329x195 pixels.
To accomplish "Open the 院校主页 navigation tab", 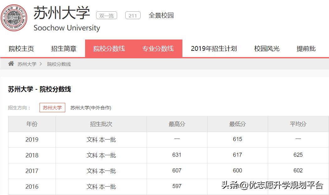I will tap(21, 48).
